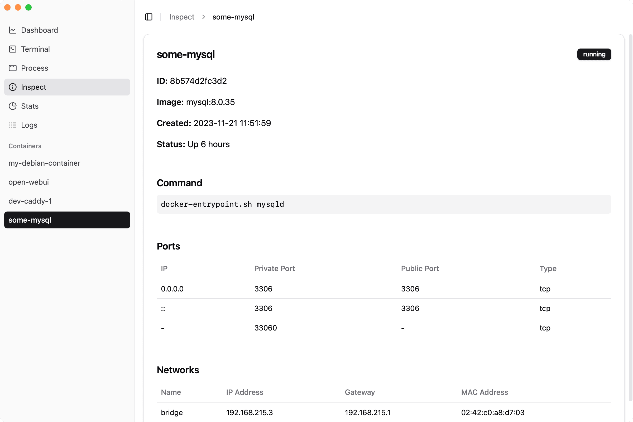The image size is (633, 422).
Task: Click the Containers section label
Action: [25, 146]
